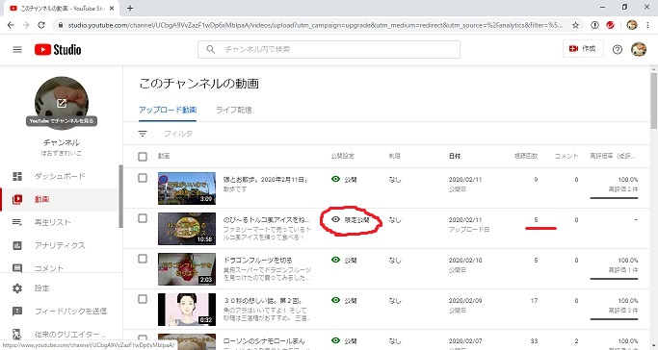Open thumbnail of ３０秒の悲しい話 video
Image resolution: width=658 pixels, height=350 pixels.
coord(187,310)
